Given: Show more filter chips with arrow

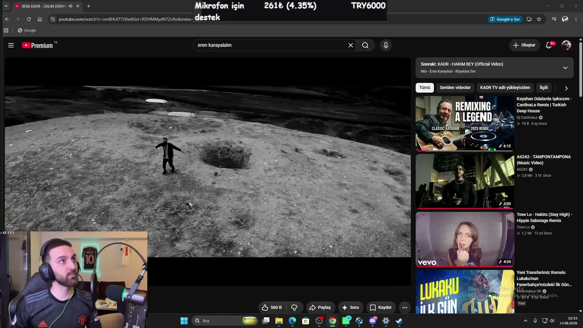Looking at the screenshot, I should click(x=566, y=88).
